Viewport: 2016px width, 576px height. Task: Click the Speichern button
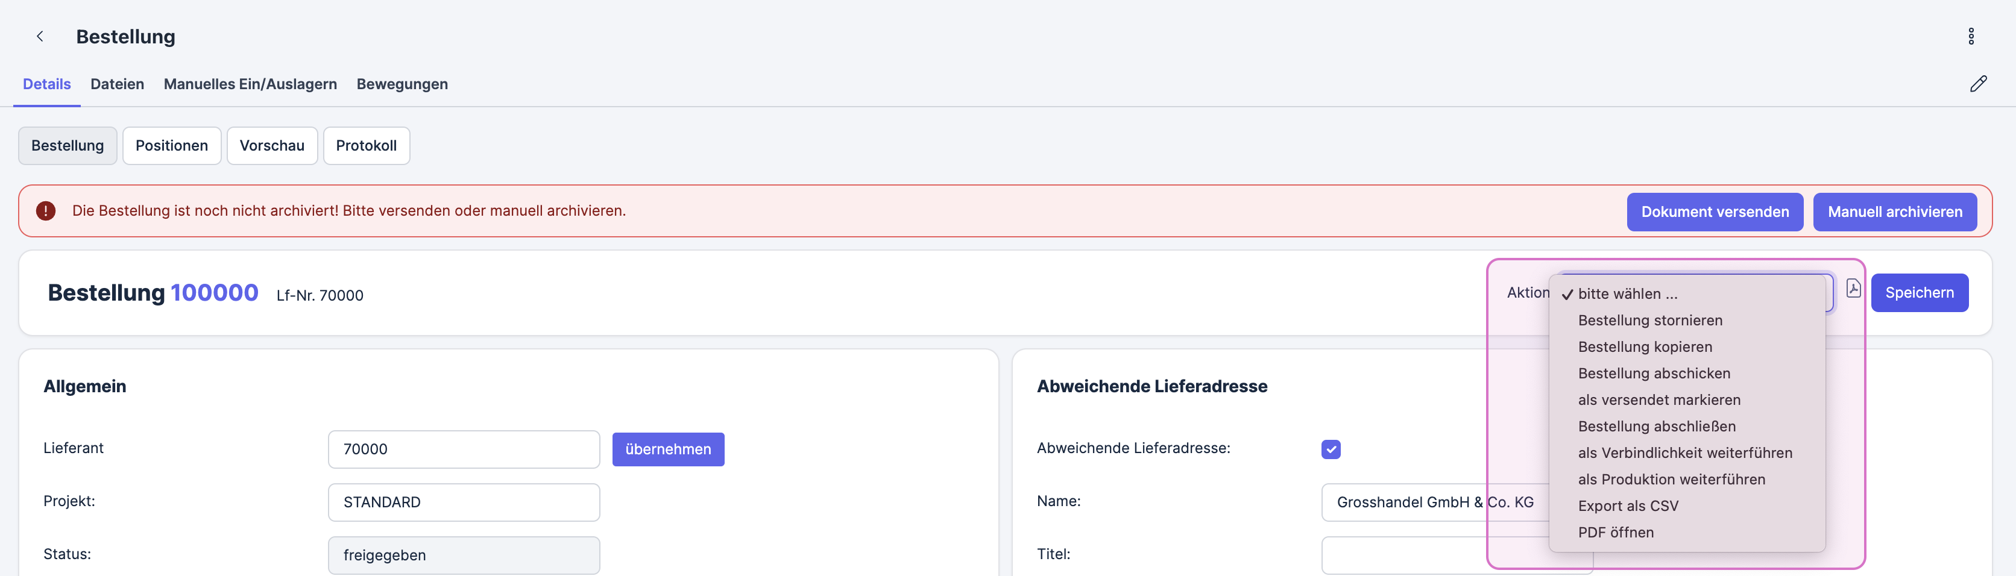(x=1920, y=292)
